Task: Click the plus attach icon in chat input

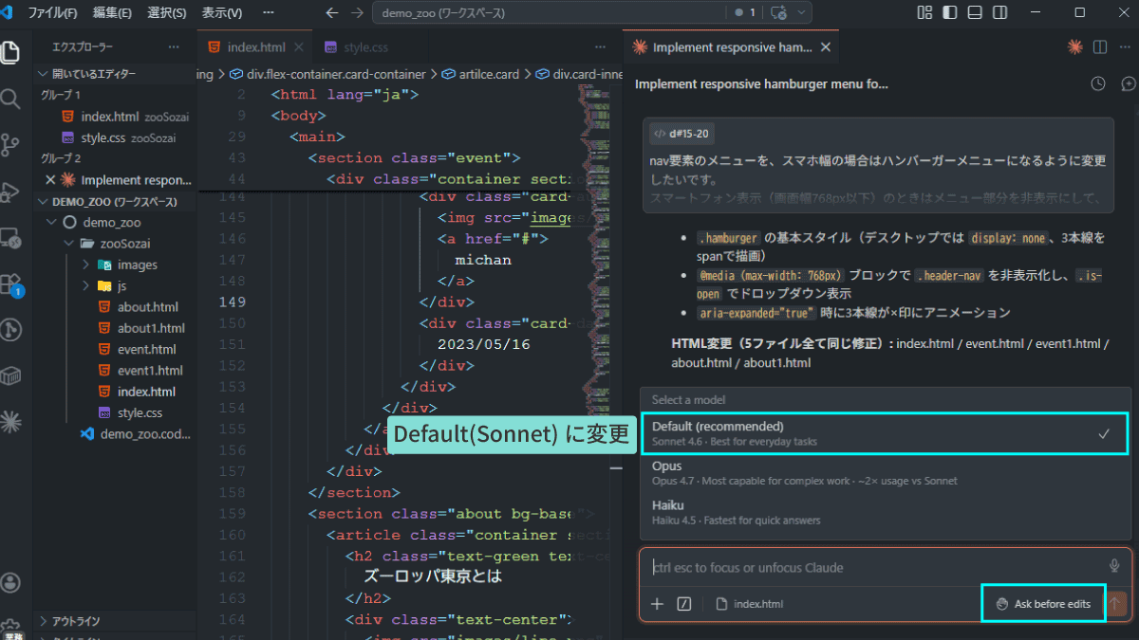Action: click(657, 604)
